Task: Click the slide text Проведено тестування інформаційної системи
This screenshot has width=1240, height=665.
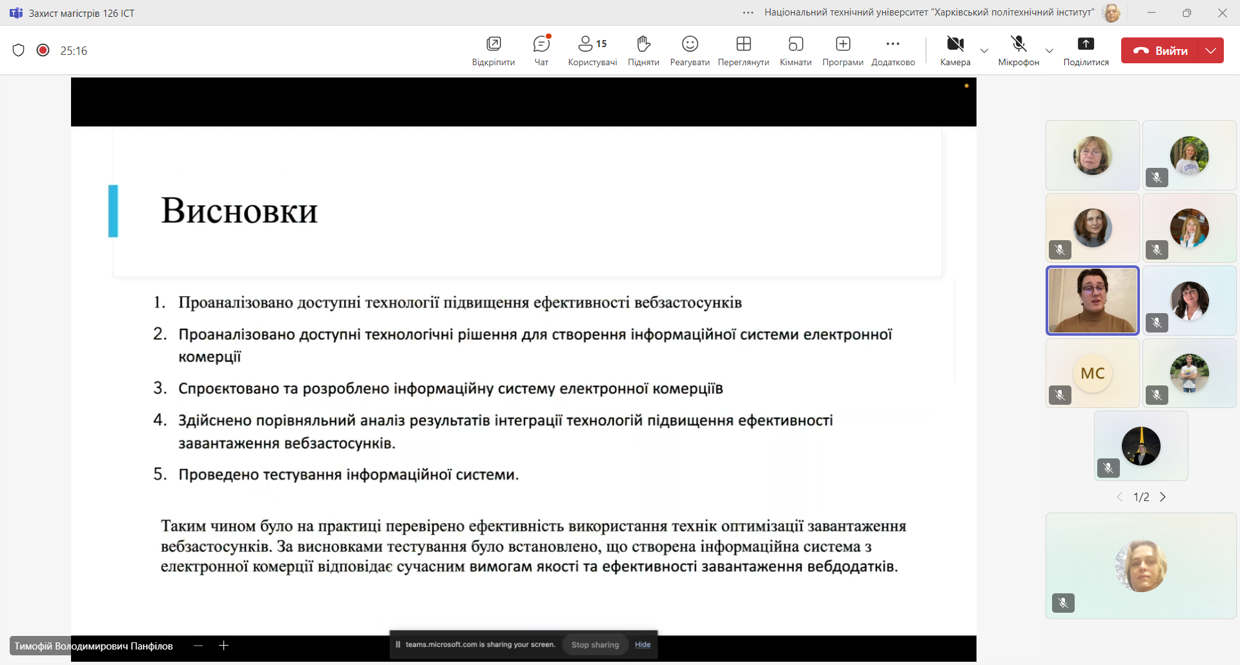Action: click(349, 475)
